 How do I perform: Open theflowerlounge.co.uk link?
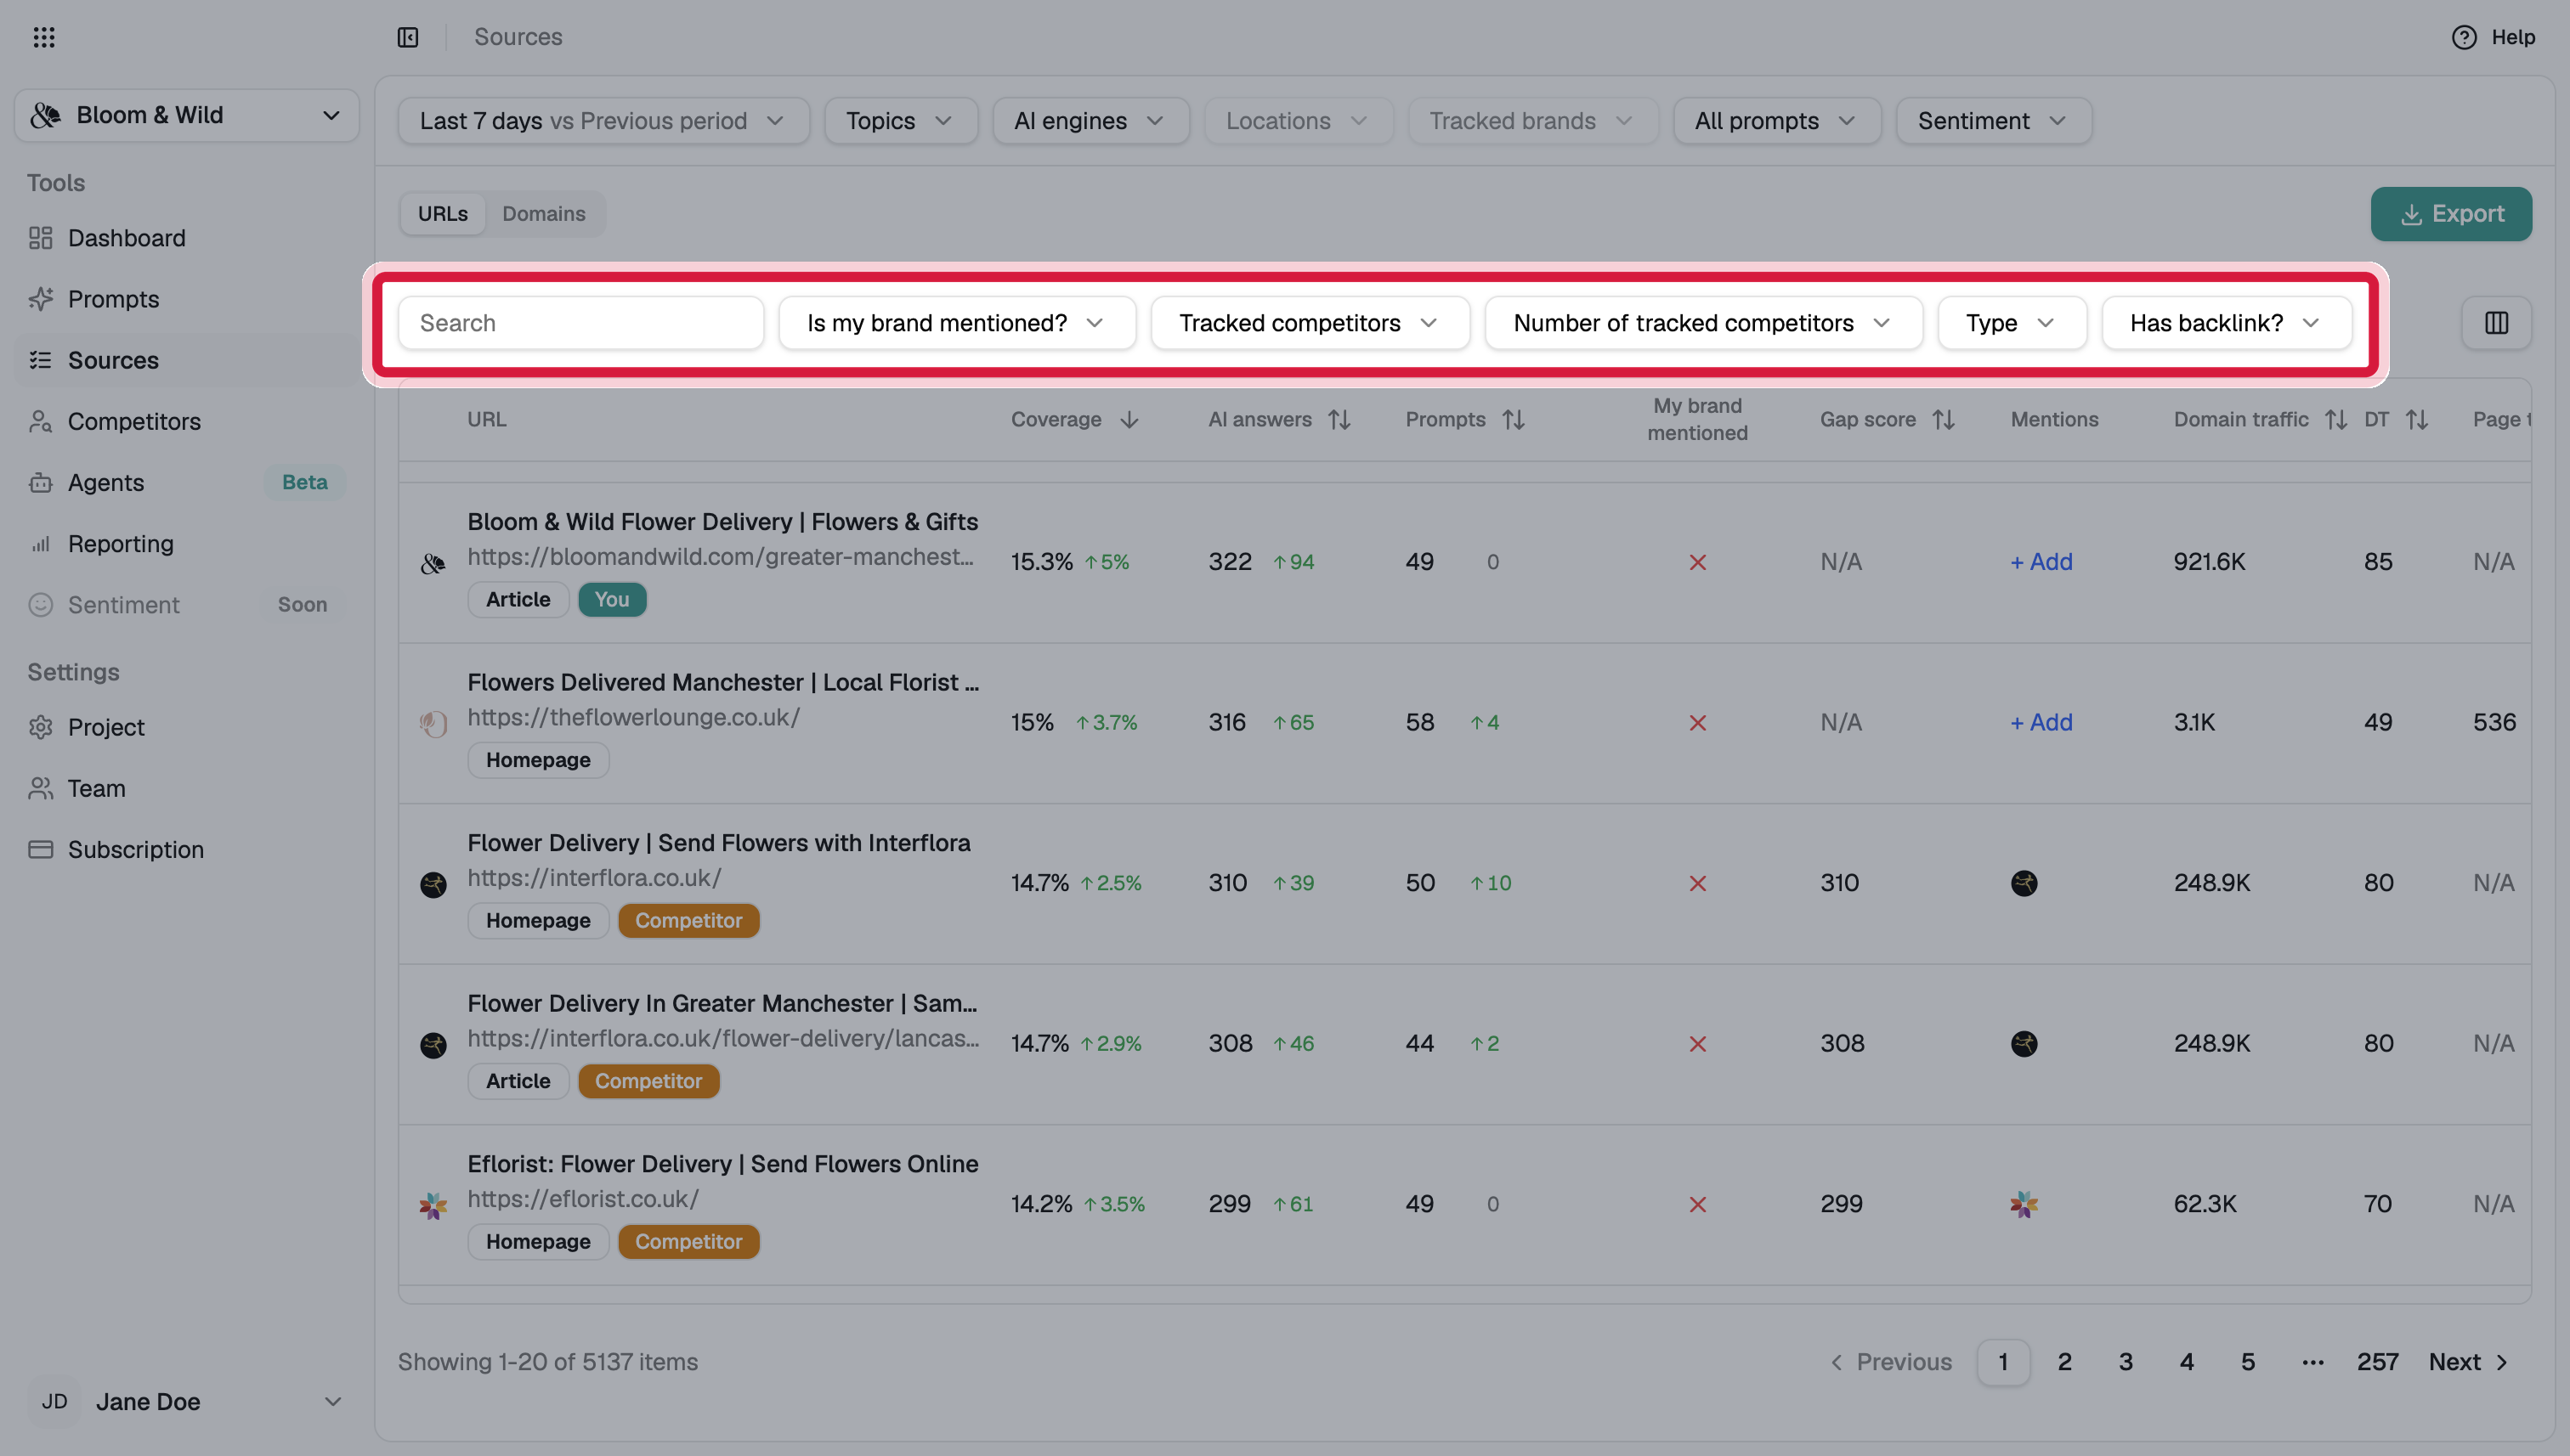(x=633, y=717)
